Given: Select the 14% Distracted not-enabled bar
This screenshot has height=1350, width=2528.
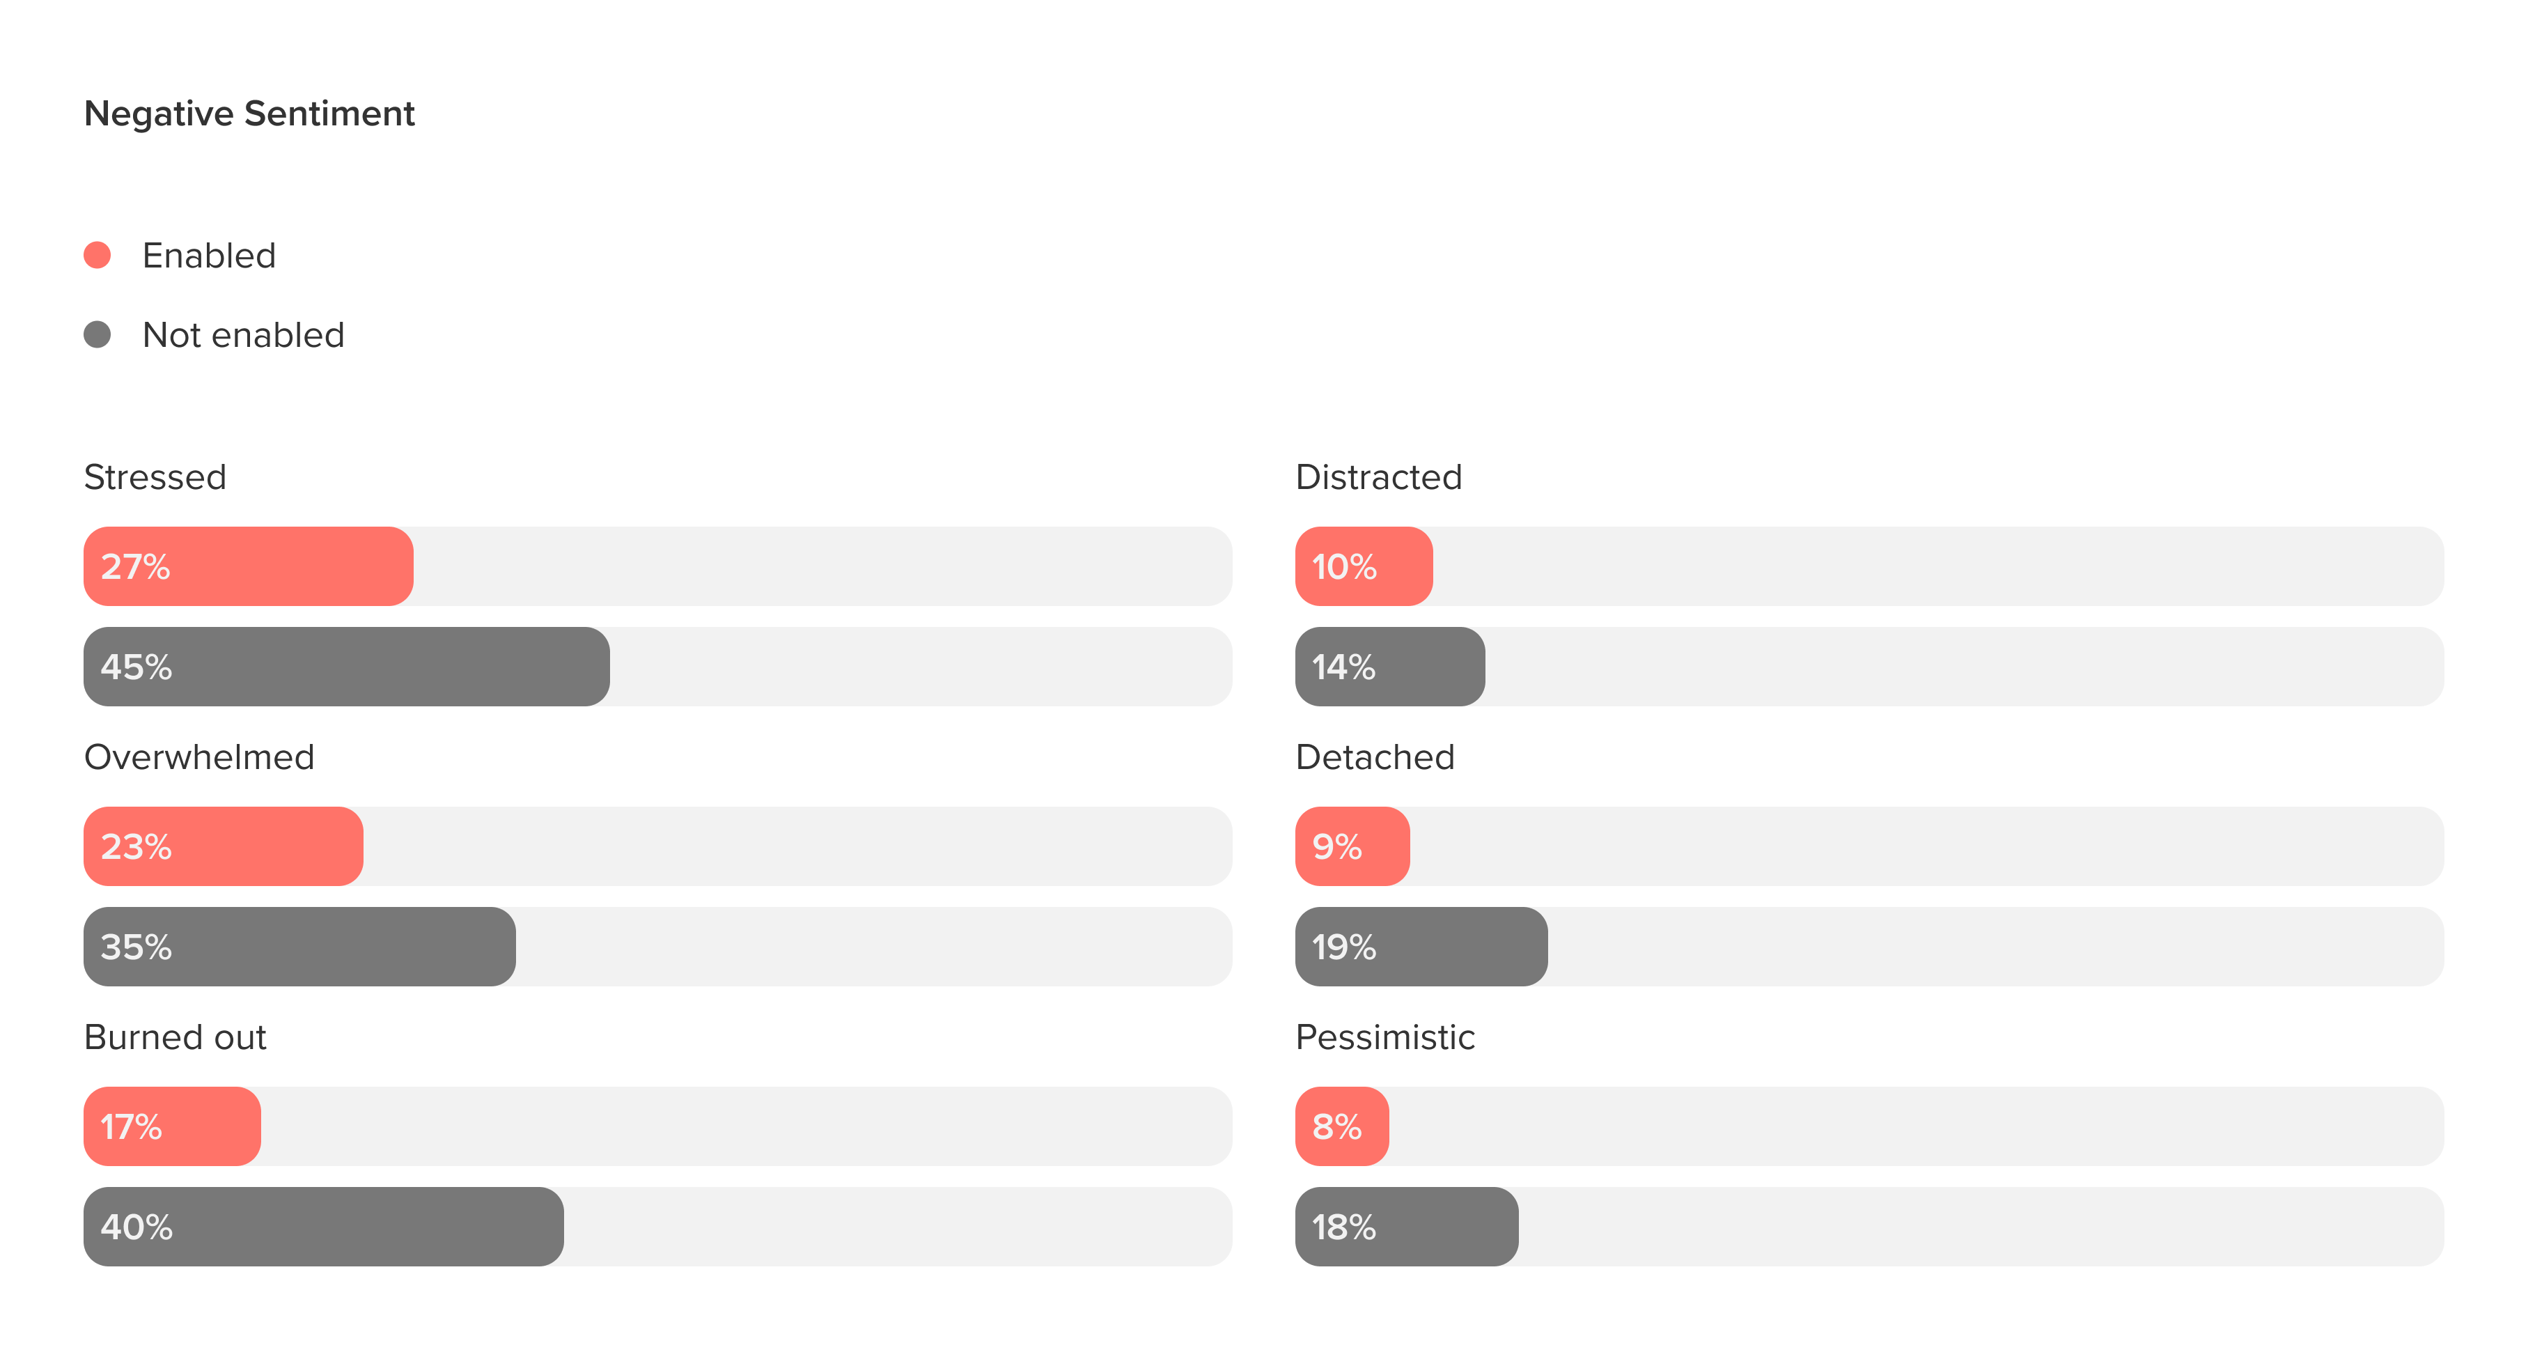Looking at the screenshot, I should (1391, 667).
